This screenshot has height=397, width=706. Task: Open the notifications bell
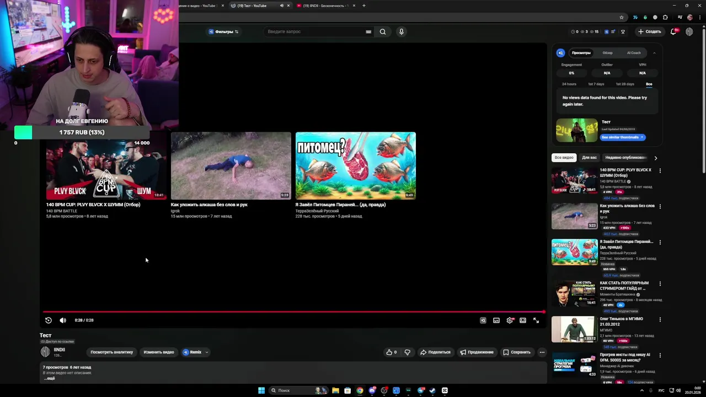tap(673, 32)
